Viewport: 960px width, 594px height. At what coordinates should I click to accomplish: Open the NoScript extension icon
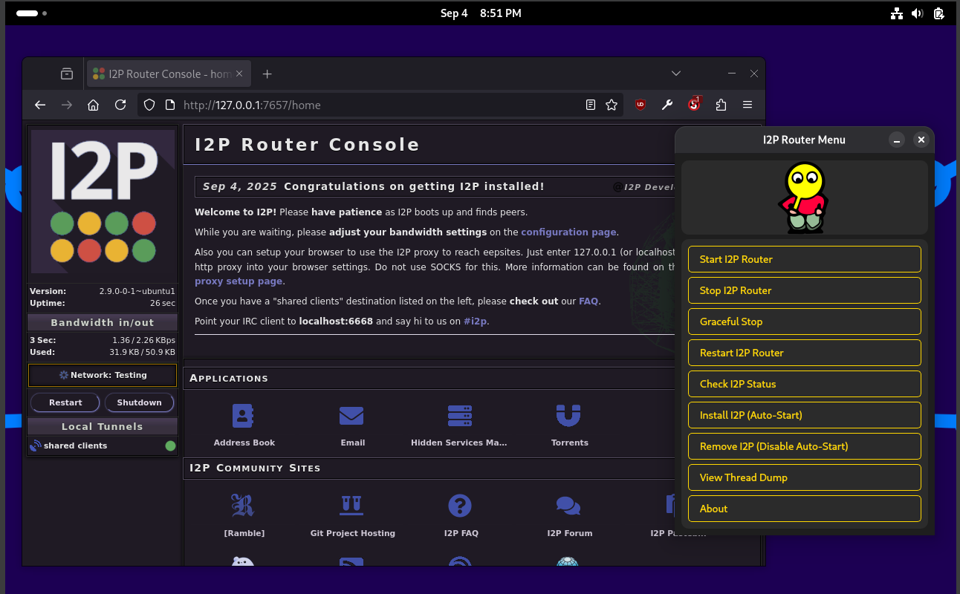(694, 105)
